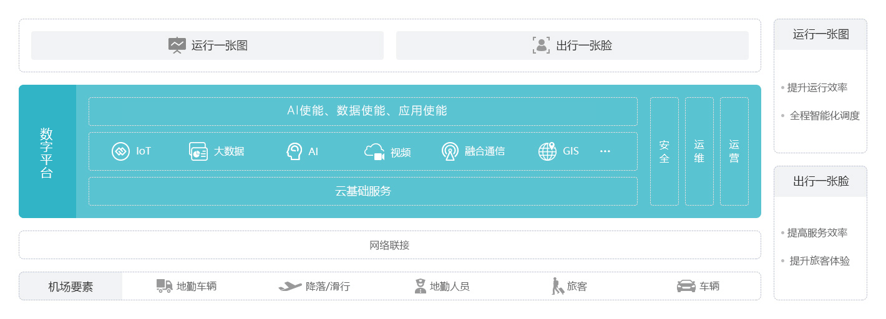Image resolution: width=886 pixels, height=319 pixels.
Task: Click the 运营 vertical box
Action: click(x=734, y=151)
